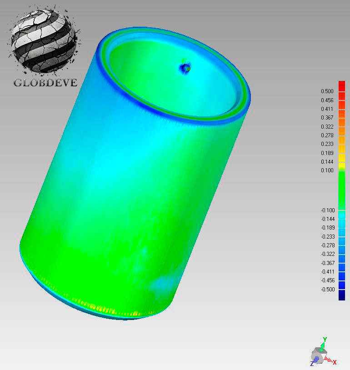Click the yellow segment of the color bar
Viewport: 350px width, 370px height.
342,158
